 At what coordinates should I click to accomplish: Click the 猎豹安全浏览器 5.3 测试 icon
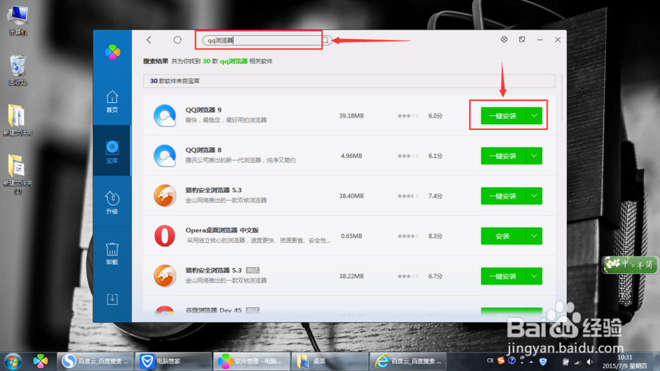[x=164, y=276]
